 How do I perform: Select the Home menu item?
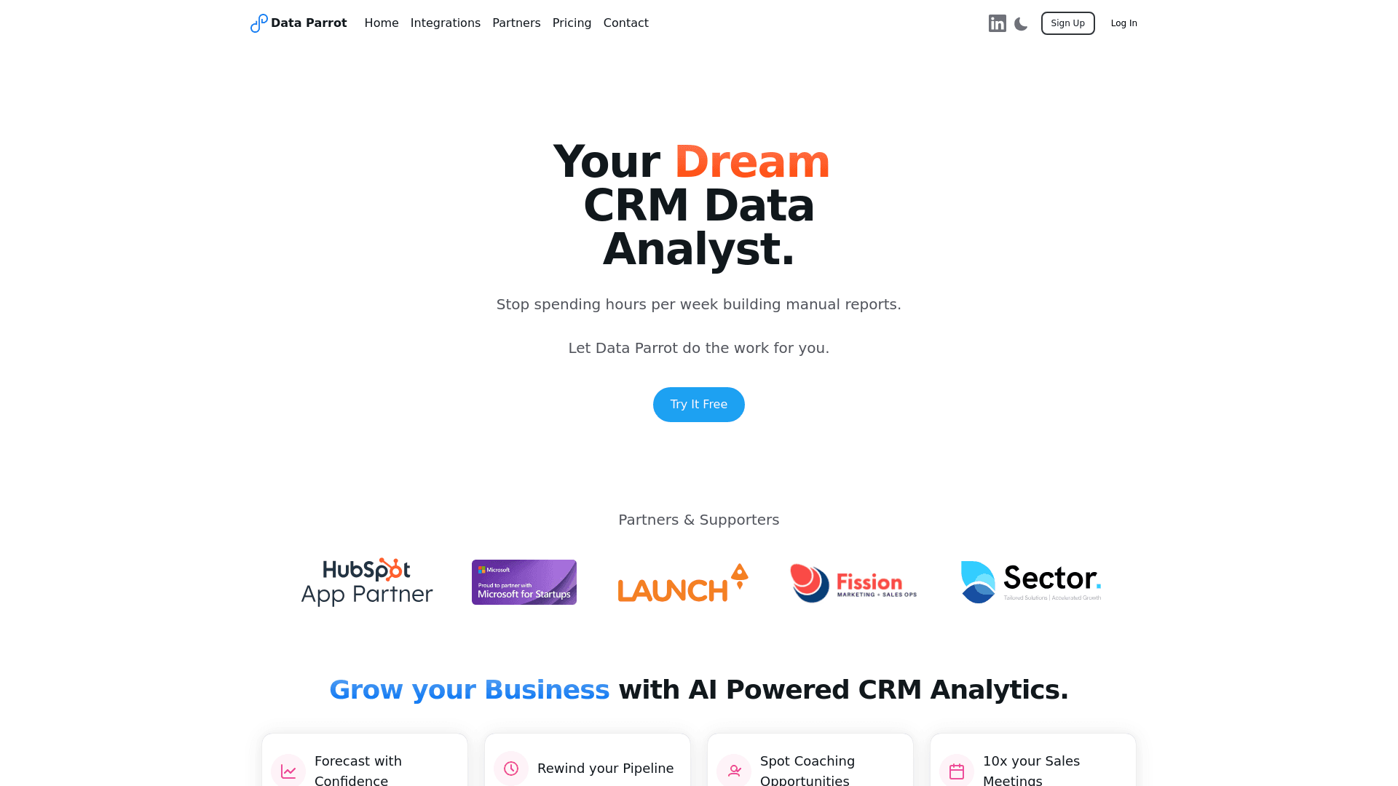tap(382, 22)
